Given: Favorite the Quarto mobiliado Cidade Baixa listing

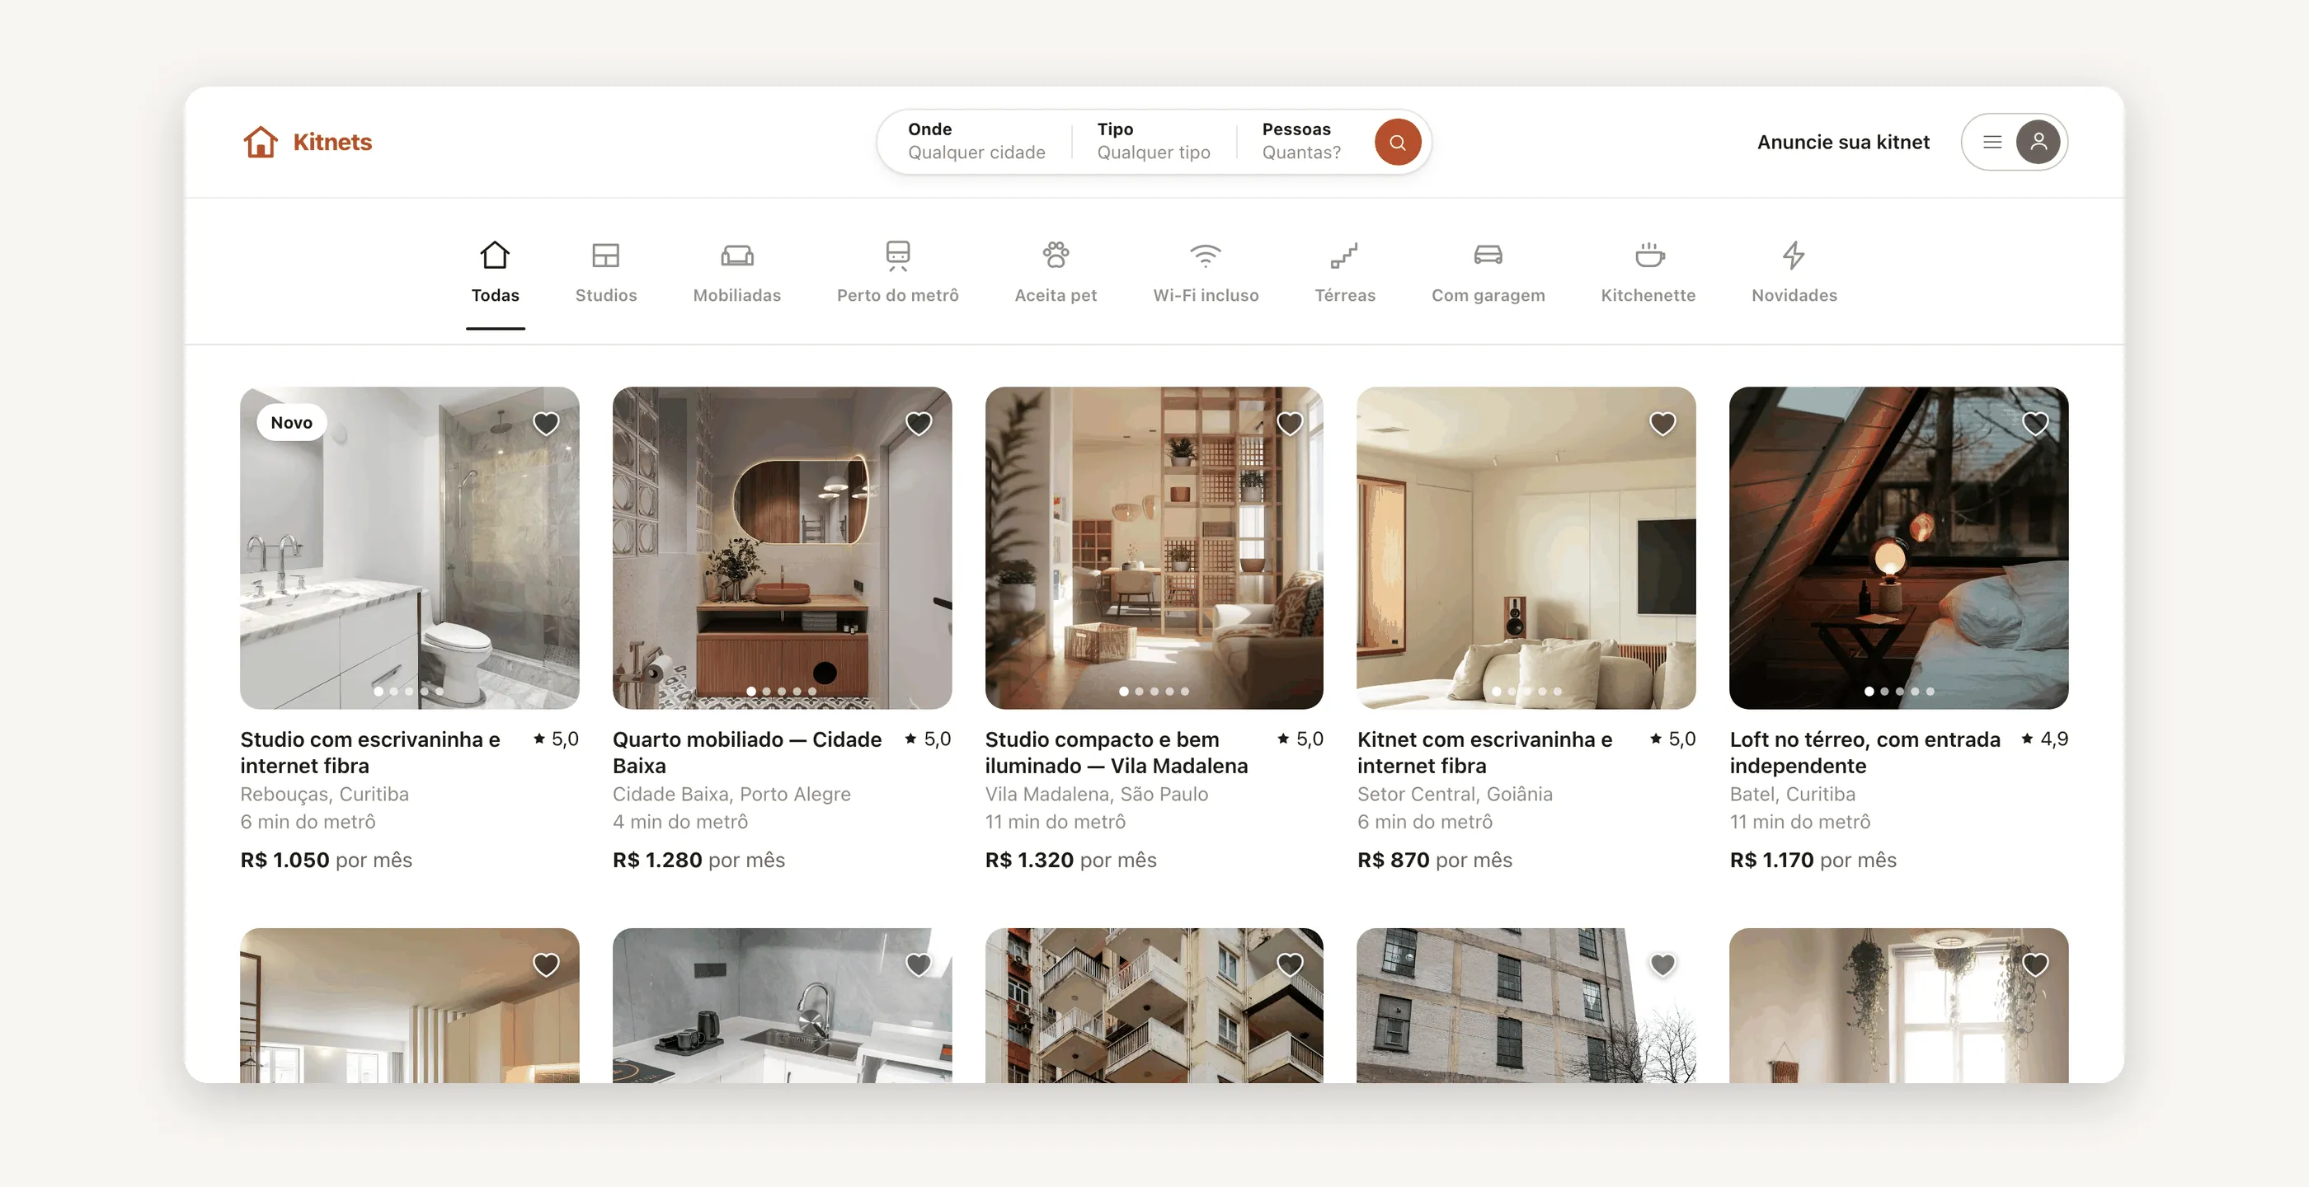Looking at the screenshot, I should [918, 423].
